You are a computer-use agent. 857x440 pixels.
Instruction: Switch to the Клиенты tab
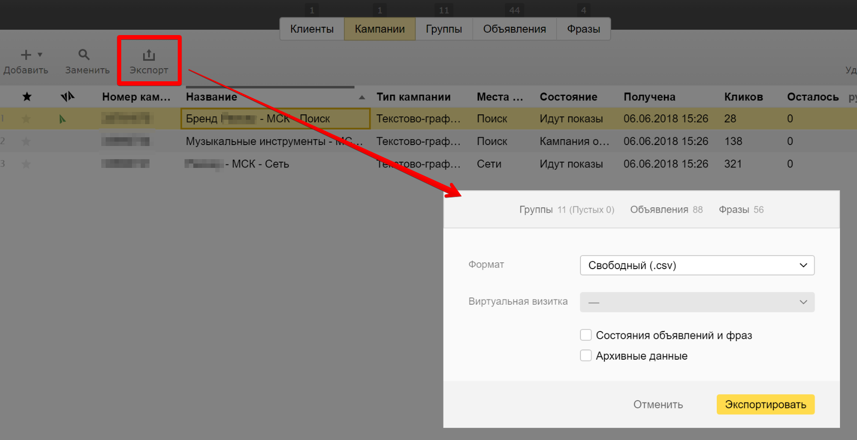click(x=312, y=29)
